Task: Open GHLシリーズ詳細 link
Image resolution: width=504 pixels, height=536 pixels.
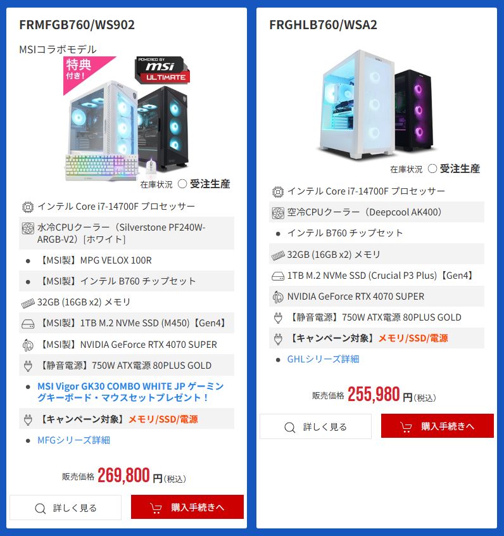Action: click(x=323, y=359)
